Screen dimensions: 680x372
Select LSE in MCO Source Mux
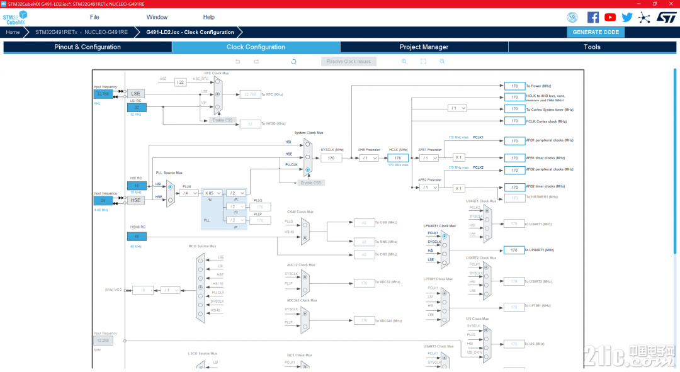pos(200,261)
